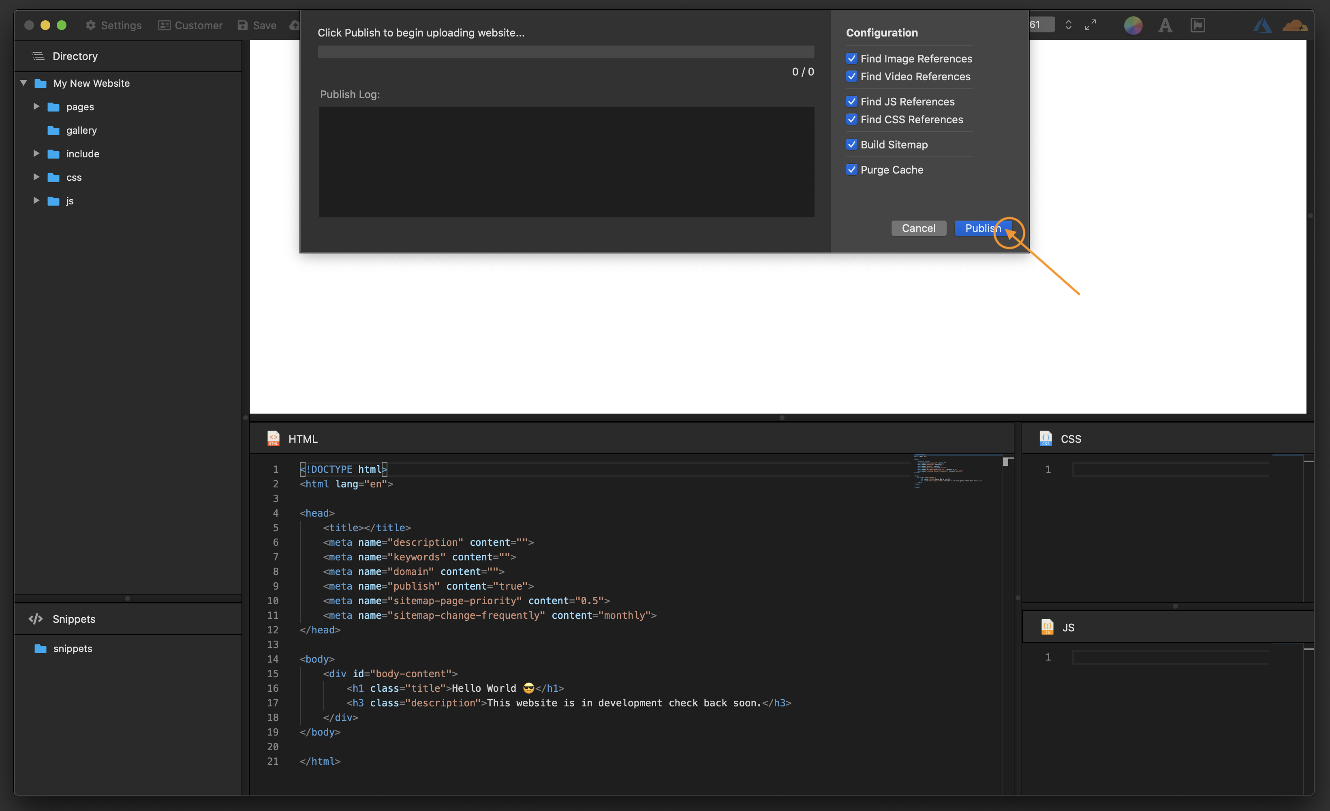This screenshot has width=1330, height=811.
Task: Click inside the Publish Log area
Action: pyautogui.click(x=566, y=162)
